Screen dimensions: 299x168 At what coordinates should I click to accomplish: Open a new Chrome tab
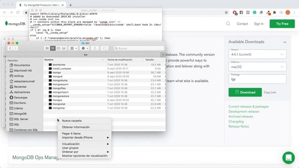71,5
